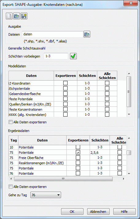Click the new blank document icon
Image resolution: width=140 pixels, height=219 pixels.
click(x=9, y=16)
